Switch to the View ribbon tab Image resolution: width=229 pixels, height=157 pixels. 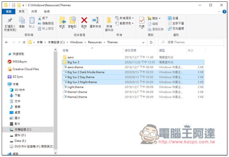[x=47, y=11]
